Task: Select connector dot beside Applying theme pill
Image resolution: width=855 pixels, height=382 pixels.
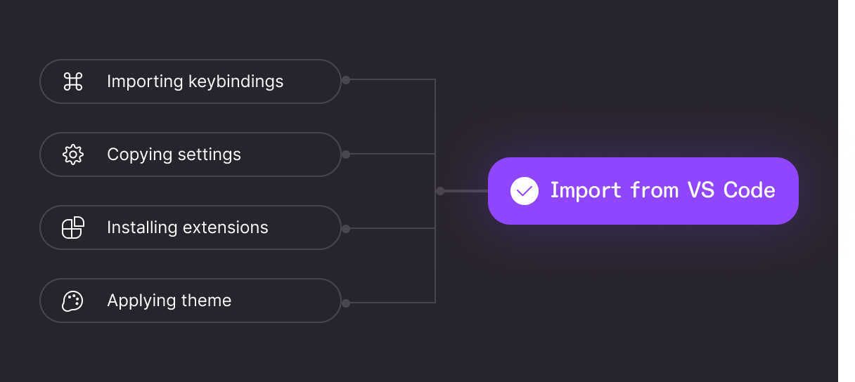Action: click(x=346, y=303)
